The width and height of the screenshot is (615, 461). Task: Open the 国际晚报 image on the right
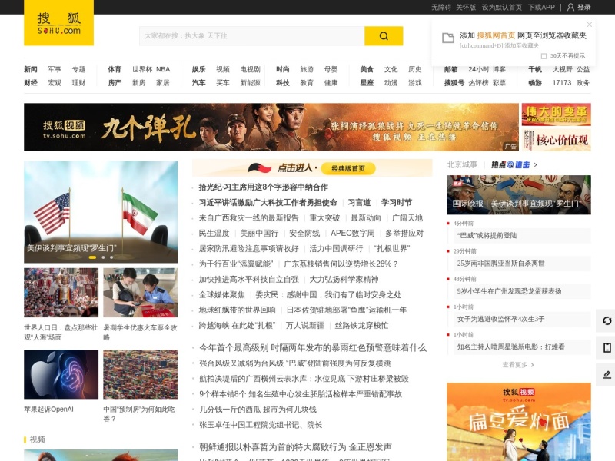coord(518,195)
